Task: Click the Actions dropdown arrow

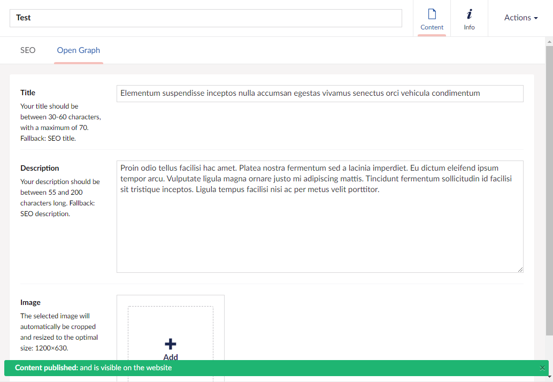Action: 536,18
